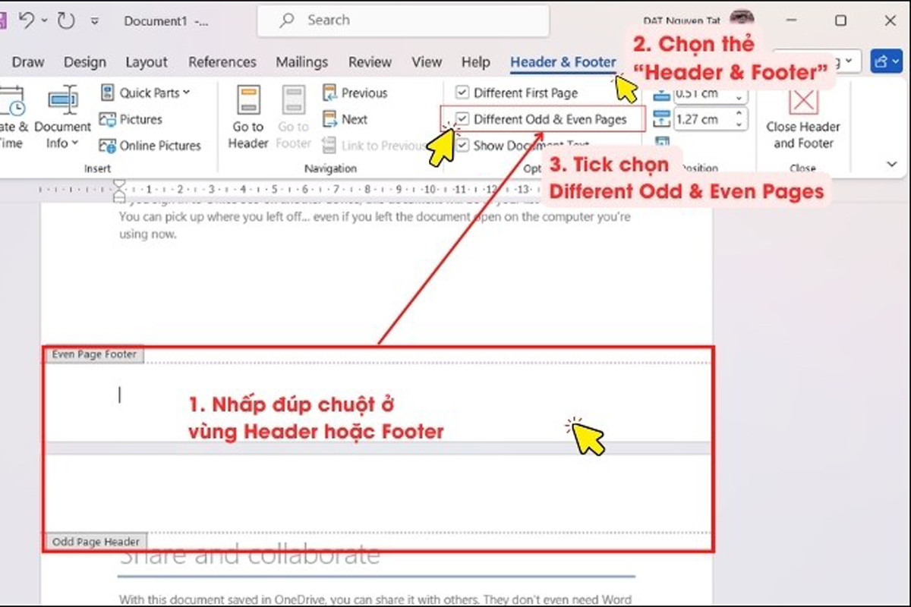Click the "using now." text line
Screen dimensions: 911x607
[x=147, y=234]
